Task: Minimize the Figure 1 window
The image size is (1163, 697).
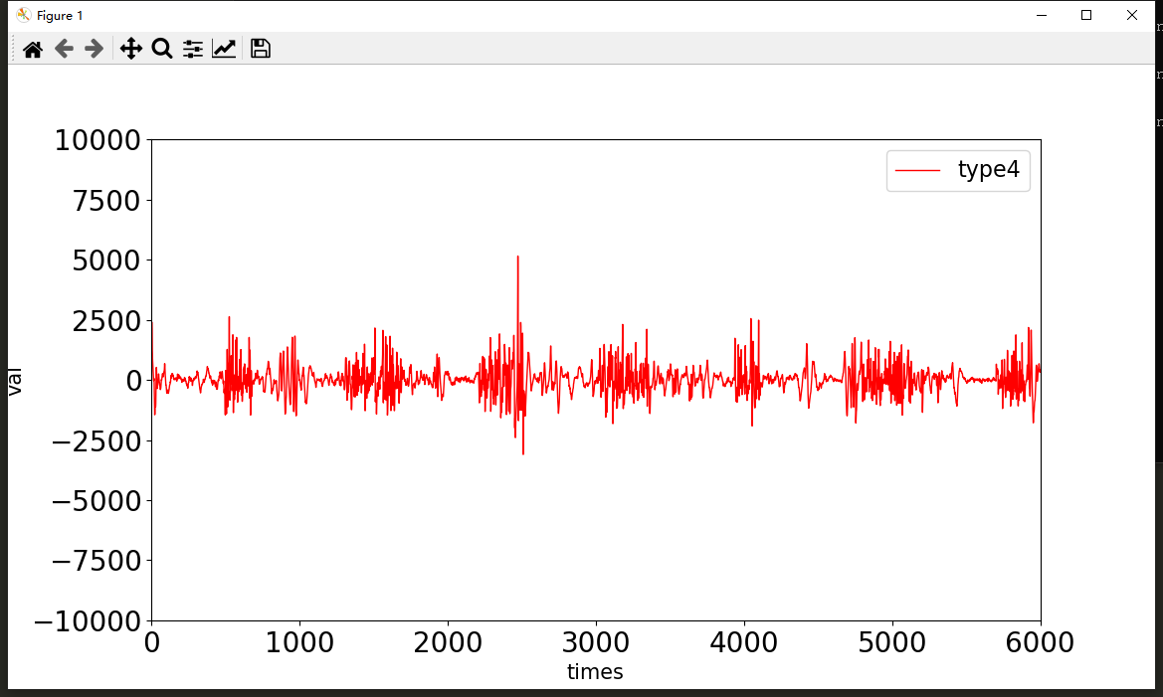Action: (1042, 15)
